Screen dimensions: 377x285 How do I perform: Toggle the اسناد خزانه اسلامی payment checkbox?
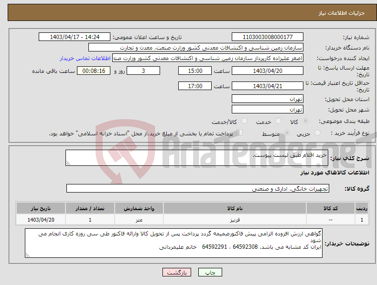240,132
